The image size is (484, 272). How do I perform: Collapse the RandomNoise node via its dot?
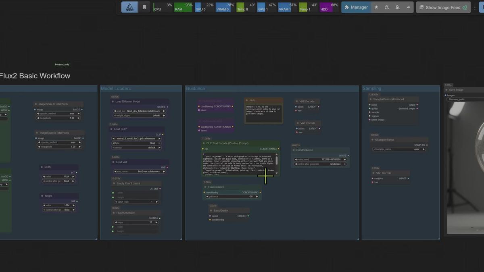[293, 150]
